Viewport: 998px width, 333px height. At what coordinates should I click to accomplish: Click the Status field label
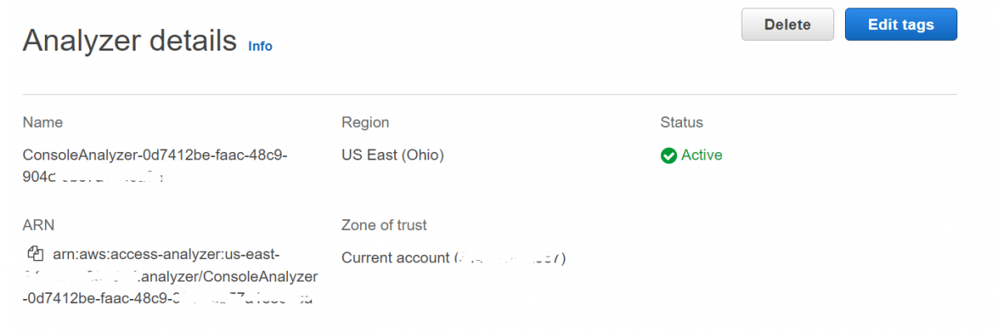681,123
